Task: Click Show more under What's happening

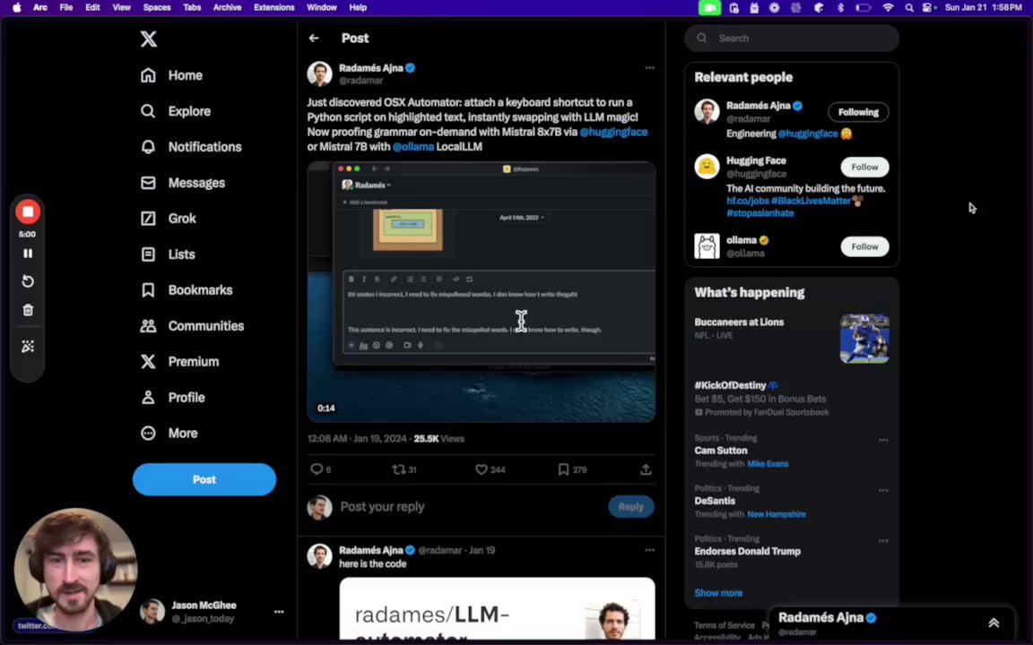Action: [x=718, y=593]
